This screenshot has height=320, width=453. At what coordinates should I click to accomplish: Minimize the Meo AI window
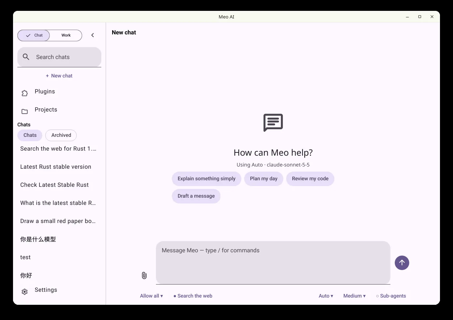pos(407,17)
